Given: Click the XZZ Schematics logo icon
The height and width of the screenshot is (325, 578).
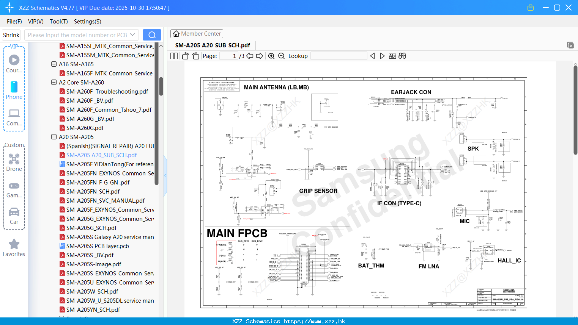Looking at the screenshot, I should click(x=9, y=8).
